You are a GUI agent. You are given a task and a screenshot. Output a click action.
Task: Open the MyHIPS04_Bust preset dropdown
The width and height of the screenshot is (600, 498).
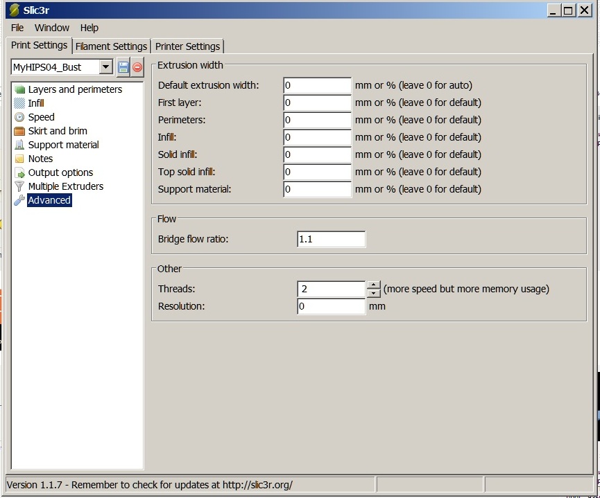click(x=105, y=67)
